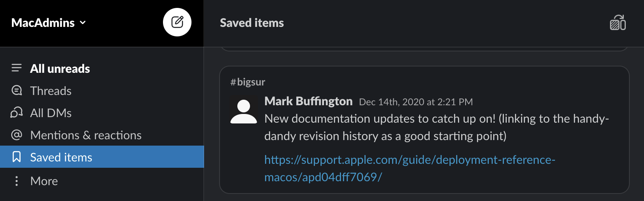The width and height of the screenshot is (644, 201).
Task: Click the Threads speech bubble icon
Action: click(17, 91)
